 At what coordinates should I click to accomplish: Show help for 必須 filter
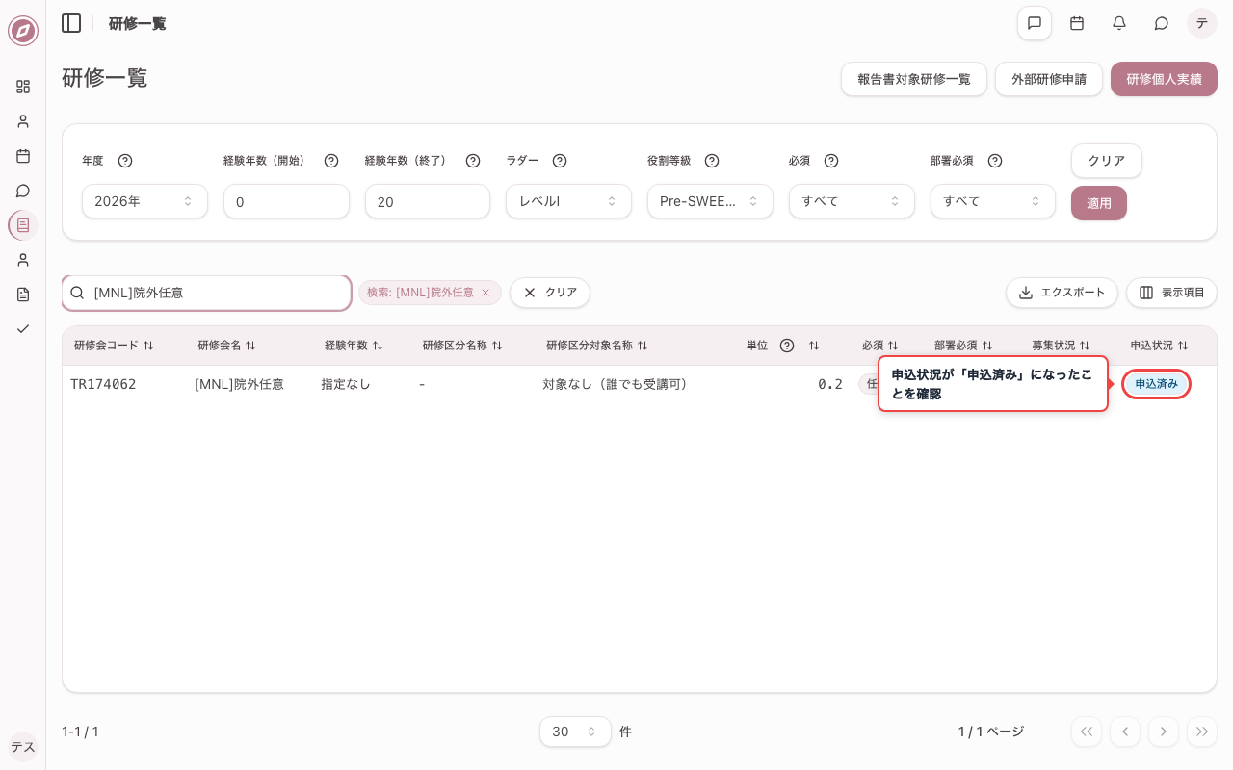tap(831, 161)
